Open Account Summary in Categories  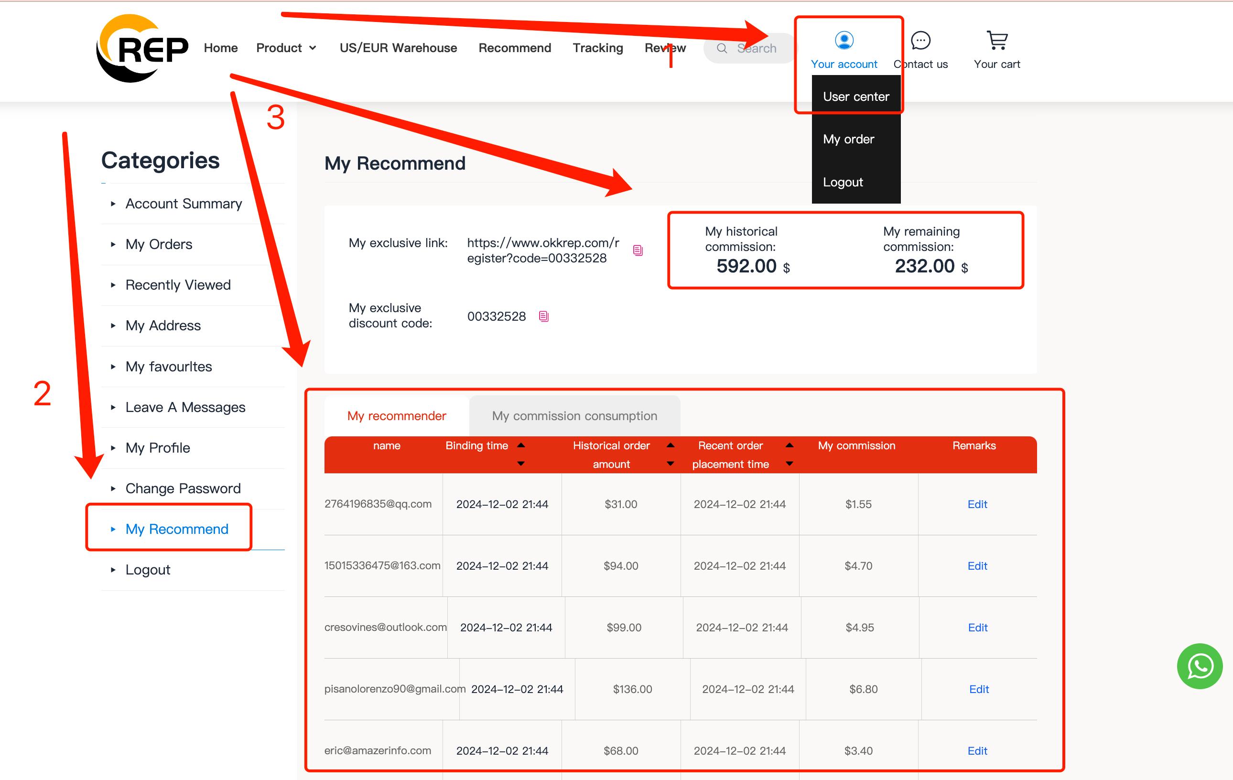click(184, 204)
